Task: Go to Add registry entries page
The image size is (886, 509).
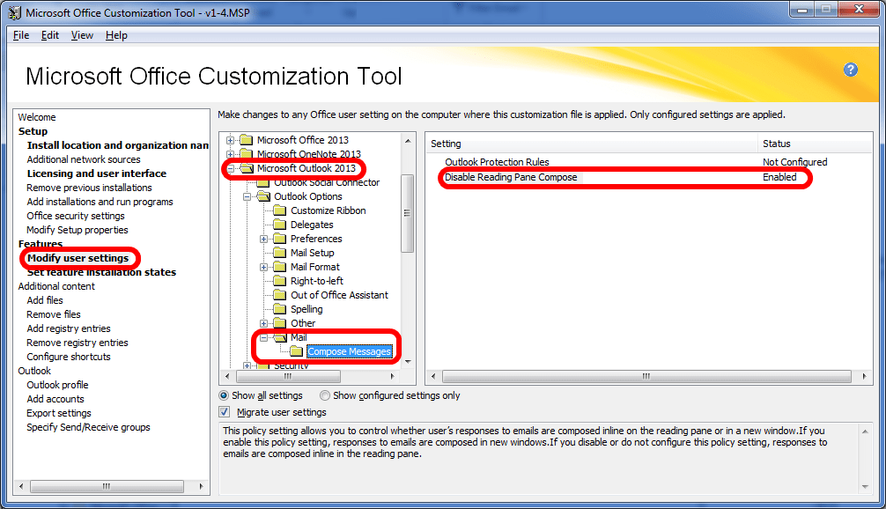Action: [x=69, y=328]
